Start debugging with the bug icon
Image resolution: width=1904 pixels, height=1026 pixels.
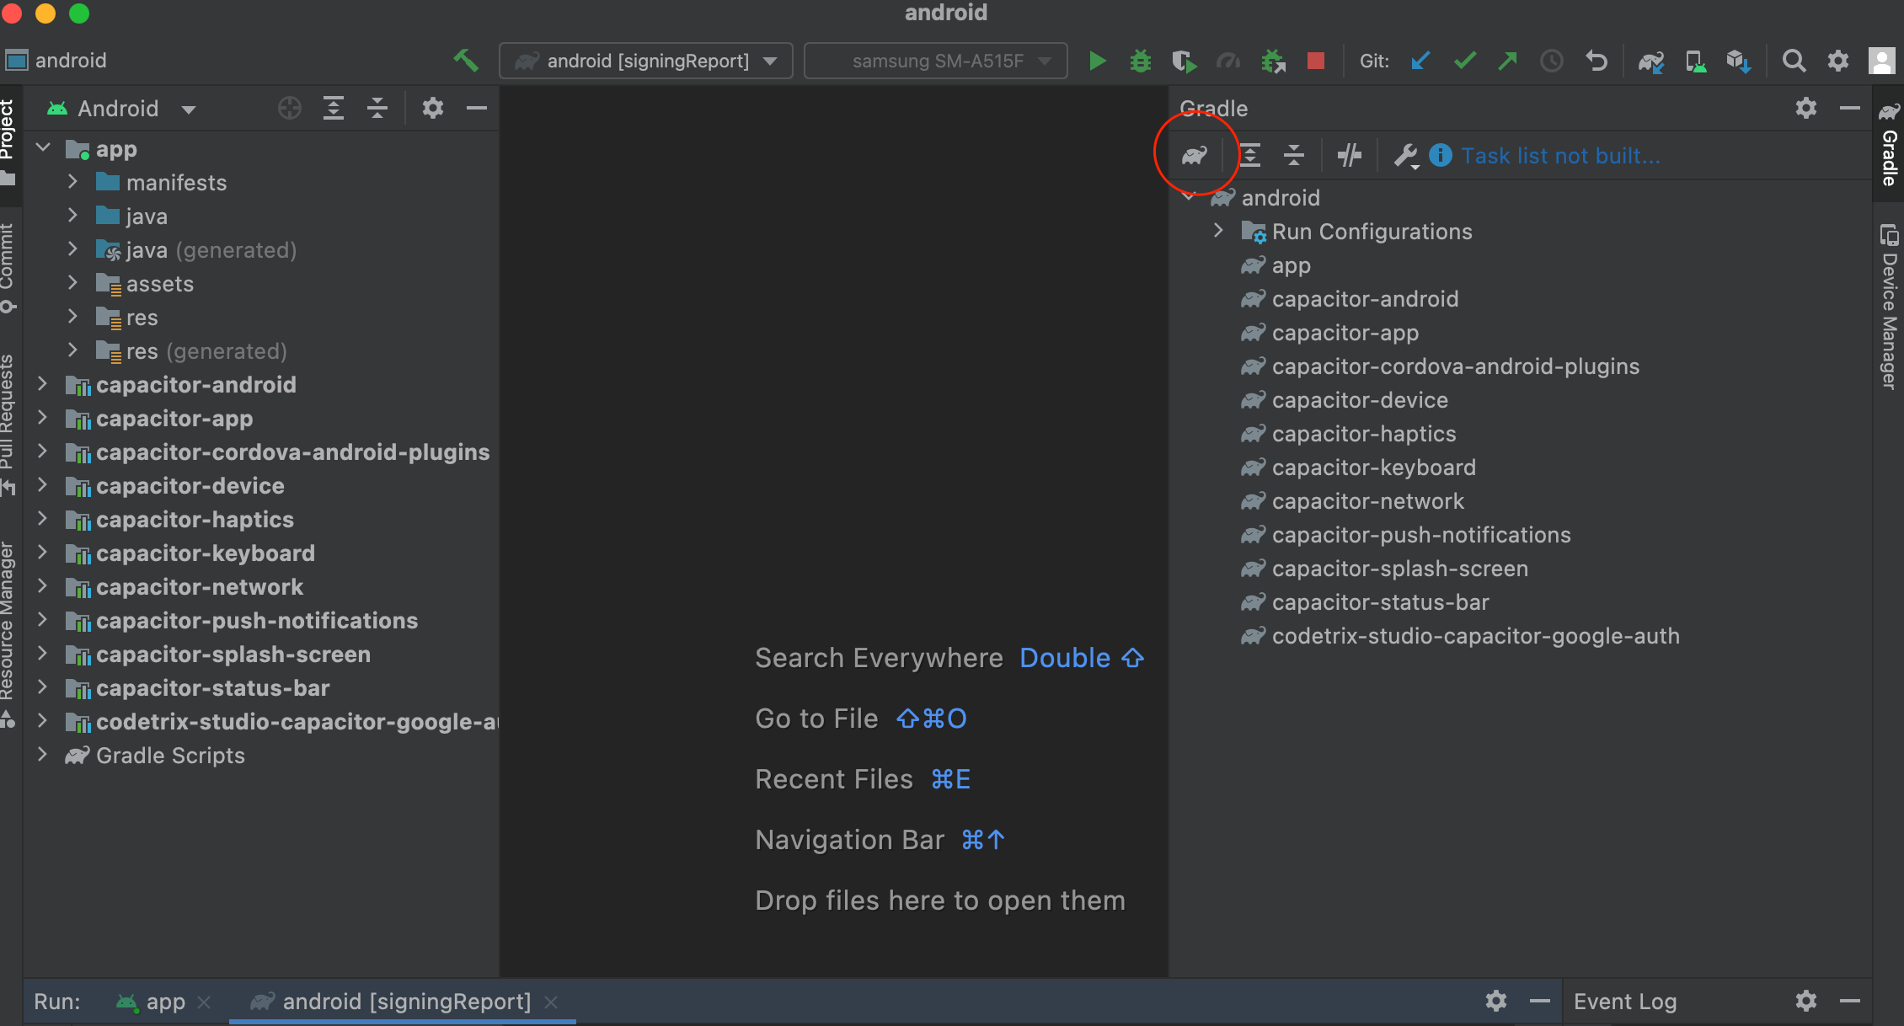[1140, 60]
